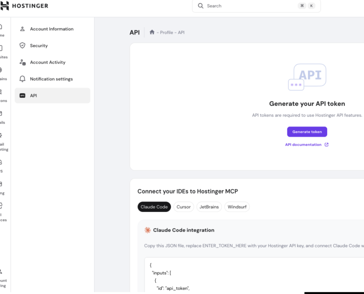
Task: Click the API icon in profile menu
Action: [22, 96]
